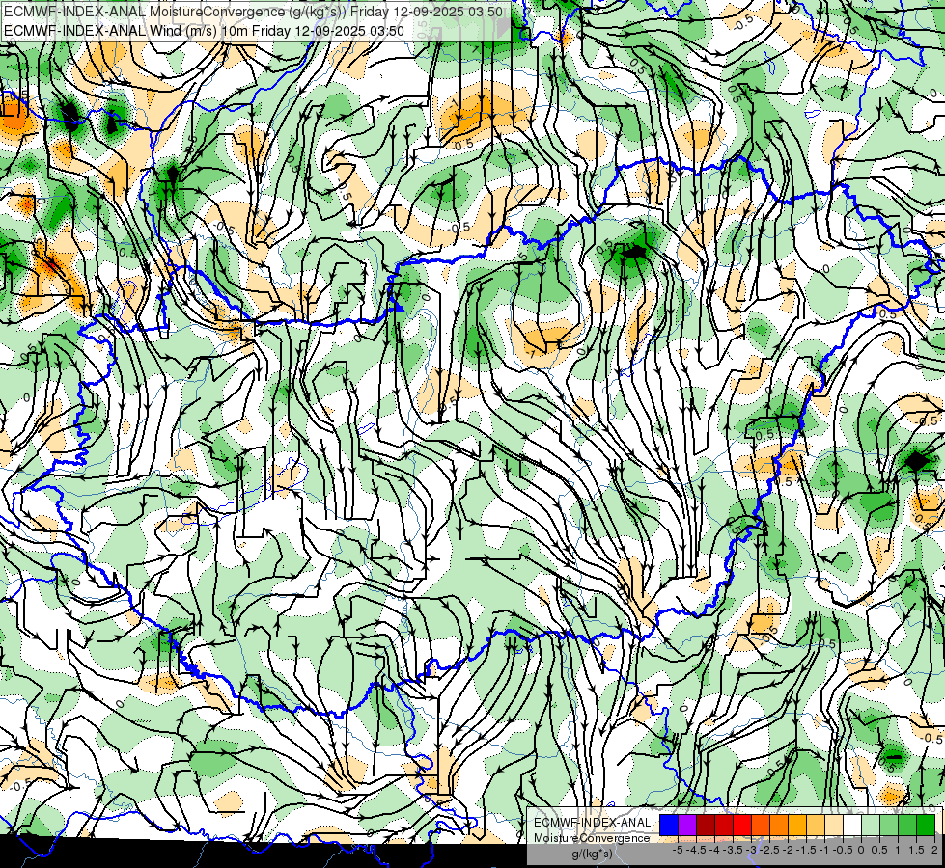Click the MoistureConvergence title line at top
The width and height of the screenshot is (945, 868).
[x=253, y=12]
